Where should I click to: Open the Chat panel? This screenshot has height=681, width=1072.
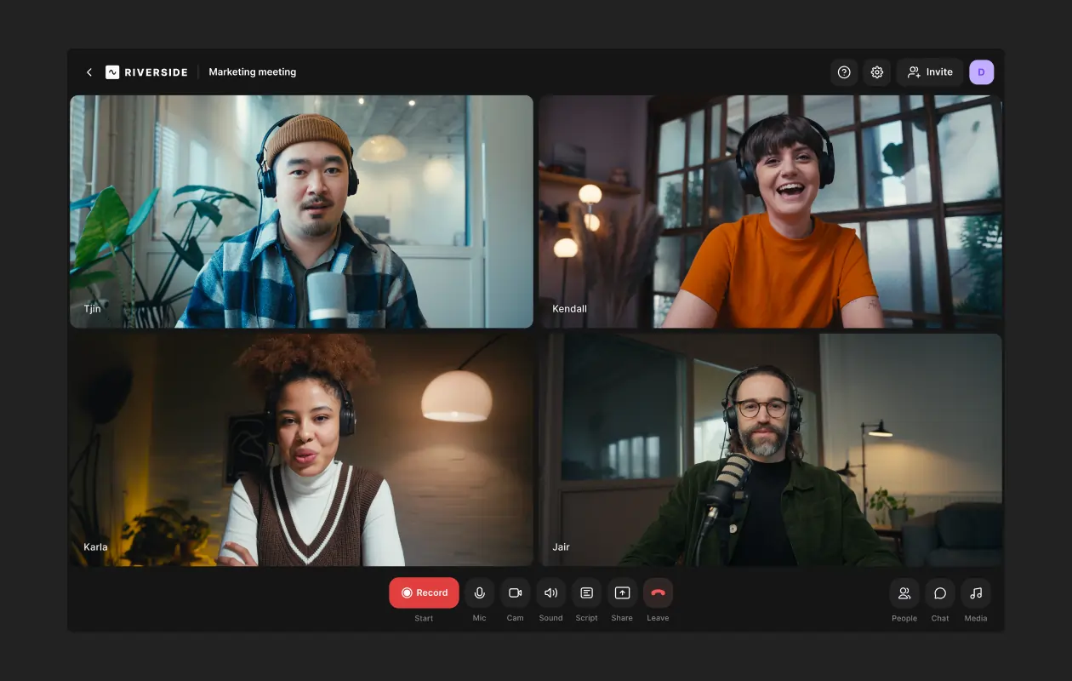tap(940, 592)
